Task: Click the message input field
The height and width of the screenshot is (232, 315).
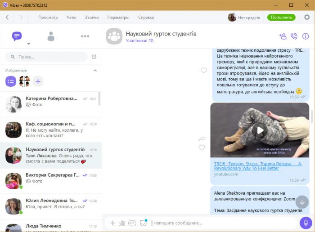Action: coord(220,223)
